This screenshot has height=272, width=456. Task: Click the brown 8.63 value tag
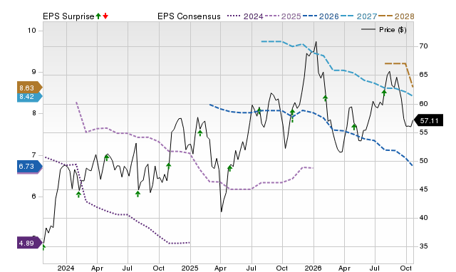[30, 88]
